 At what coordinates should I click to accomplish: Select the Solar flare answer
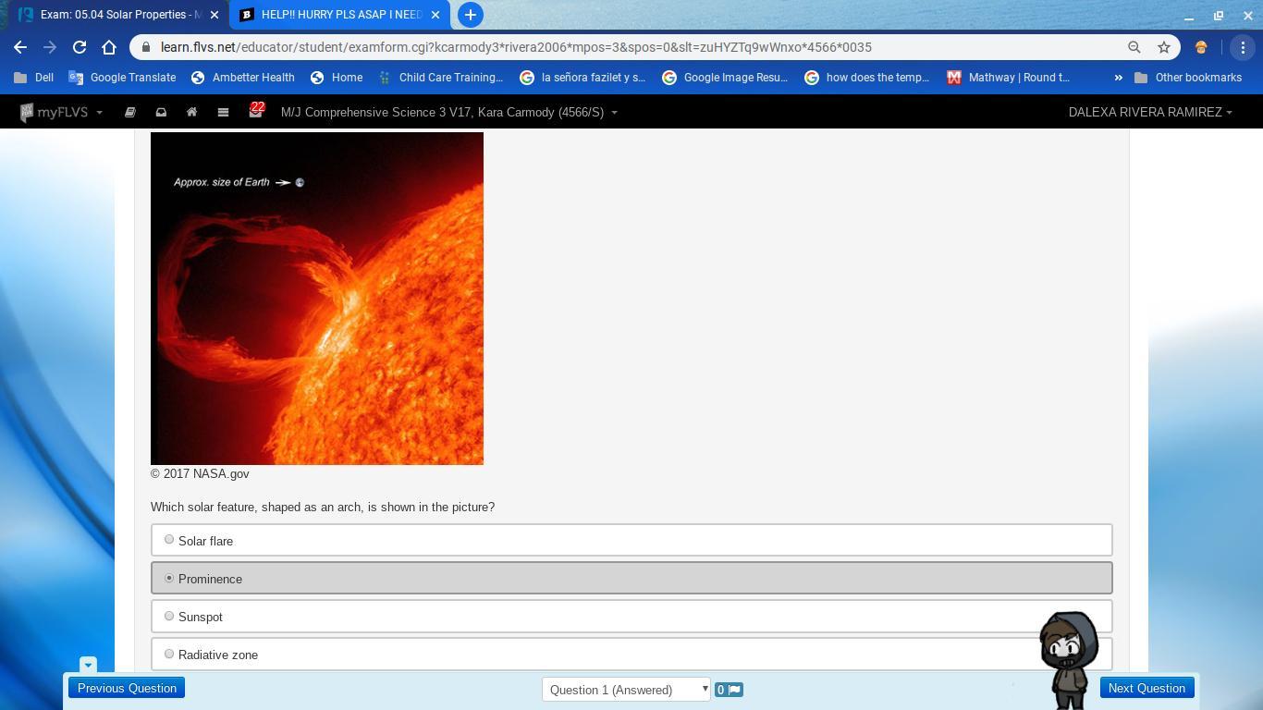coord(169,540)
